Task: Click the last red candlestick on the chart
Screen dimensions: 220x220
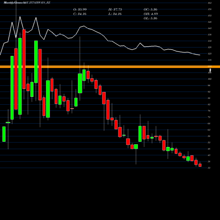Action: coord(200,165)
